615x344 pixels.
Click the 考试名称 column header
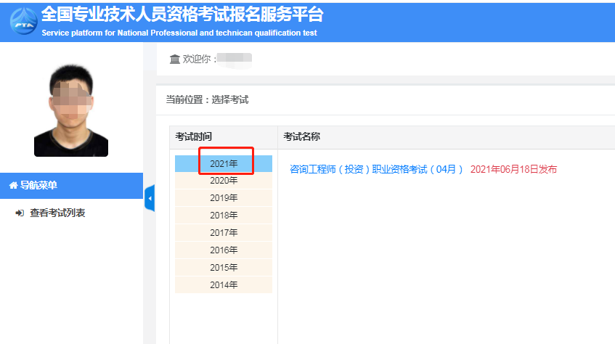click(302, 136)
